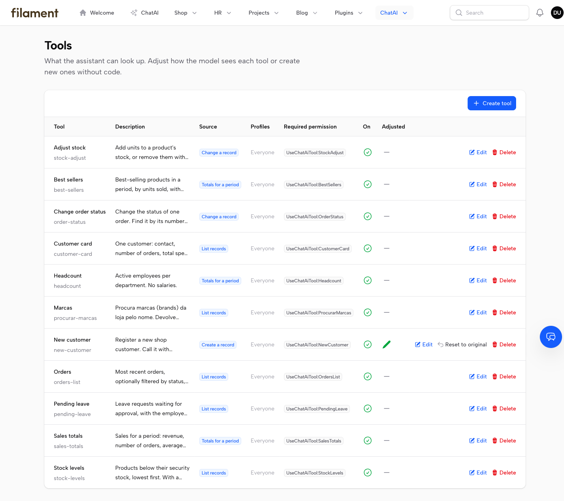The width and height of the screenshot is (564, 501).
Task: Edit the Orders tool
Action: [x=478, y=376]
